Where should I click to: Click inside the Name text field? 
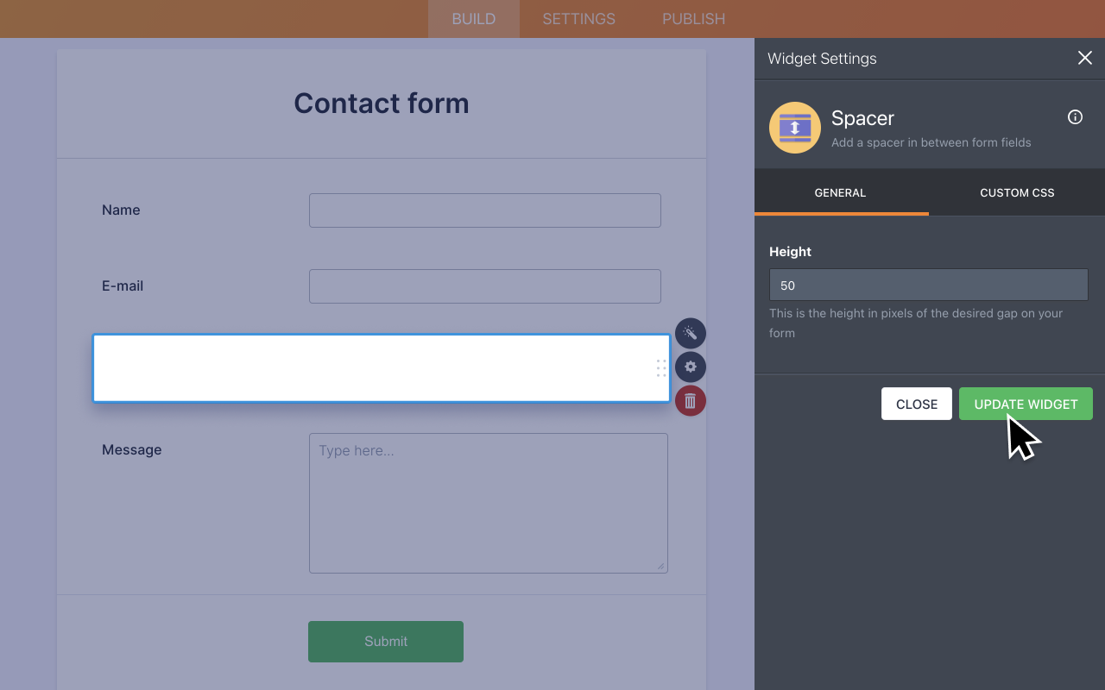[484, 210]
